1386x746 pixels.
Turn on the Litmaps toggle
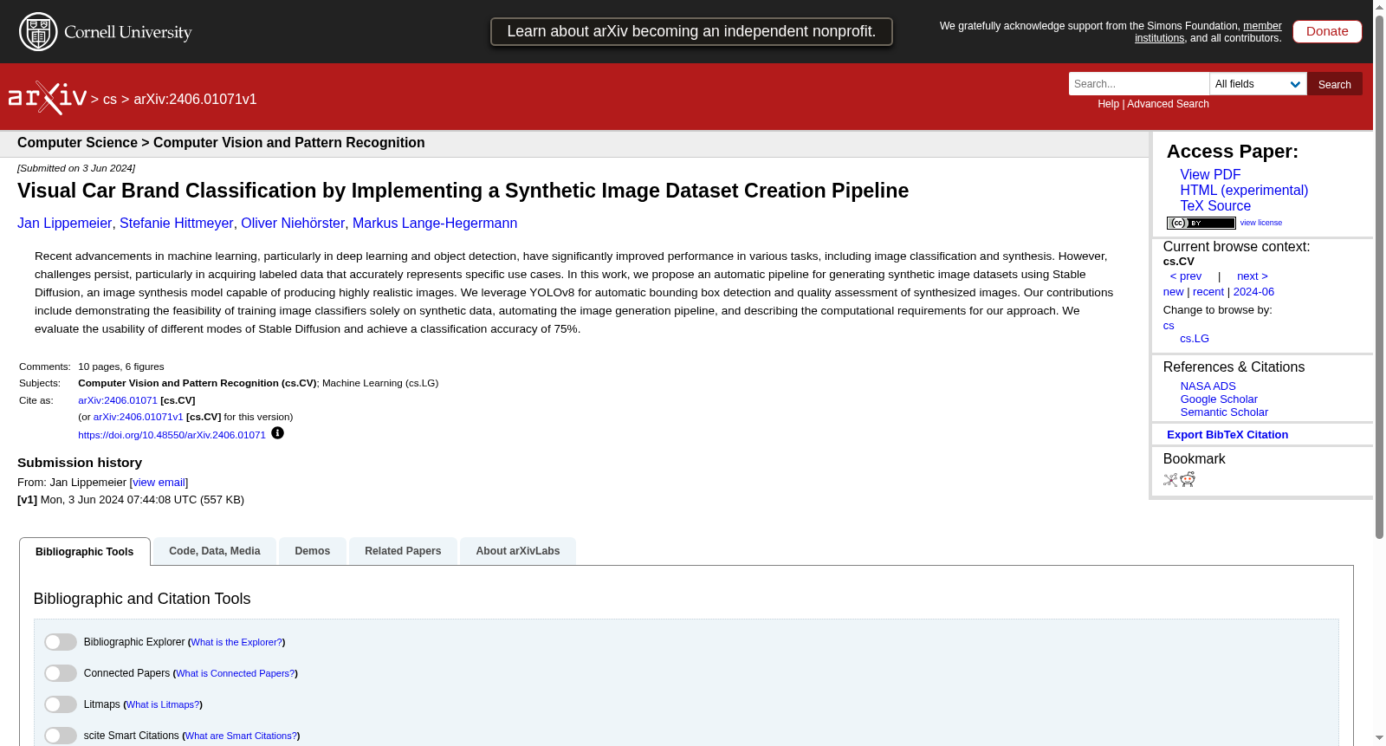pyautogui.click(x=61, y=704)
